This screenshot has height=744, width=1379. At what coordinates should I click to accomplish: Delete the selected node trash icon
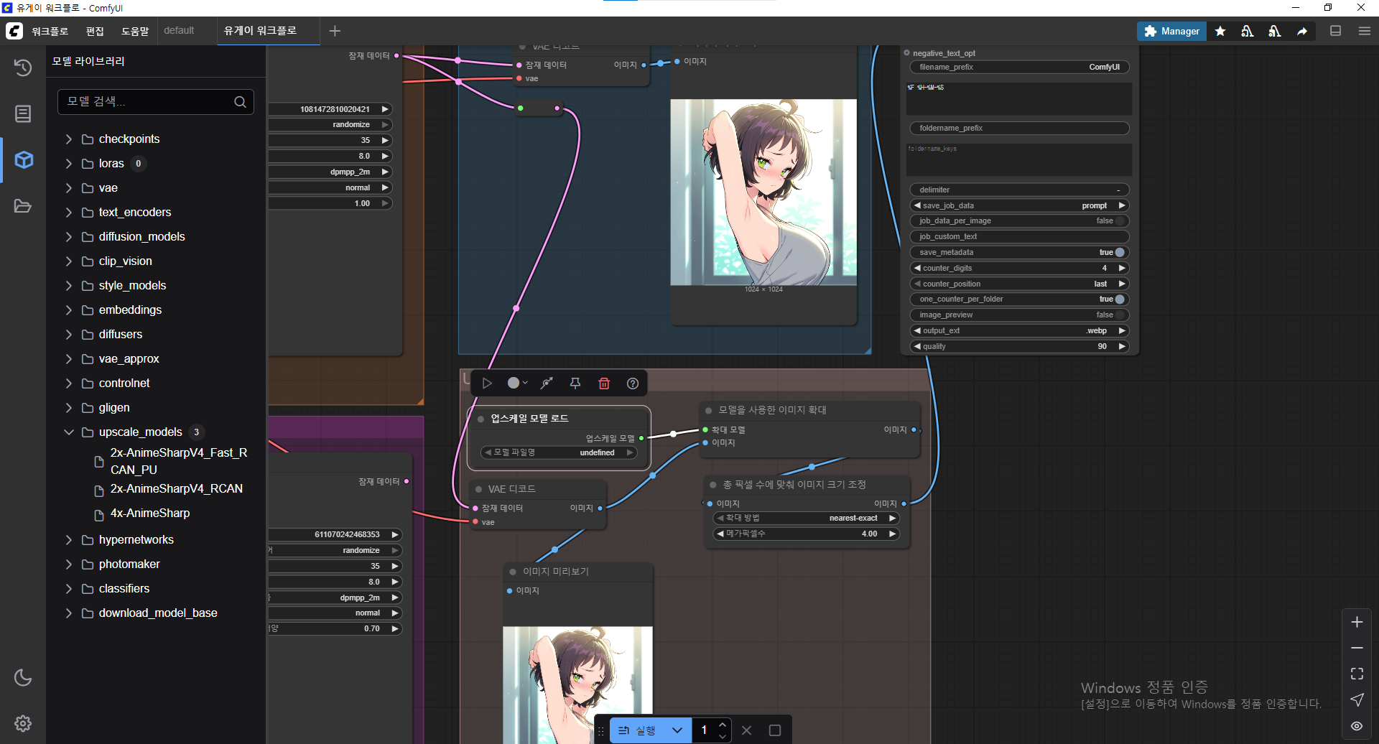coord(604,383)
